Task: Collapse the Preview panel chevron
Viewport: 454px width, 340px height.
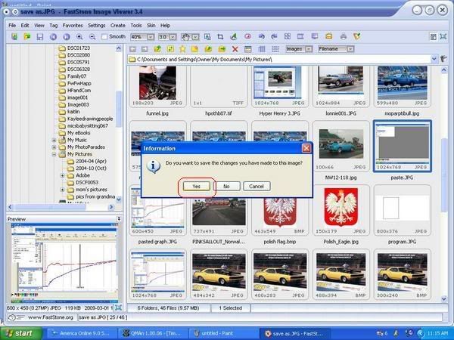Action: pos(119,219)
